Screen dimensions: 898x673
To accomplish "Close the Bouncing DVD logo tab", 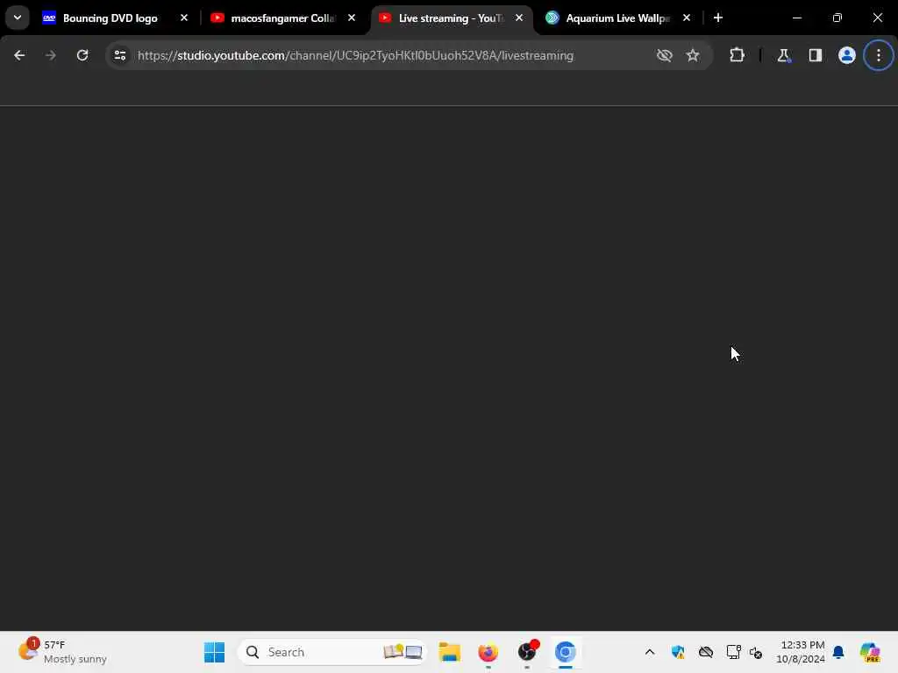I will pos(184,18).
